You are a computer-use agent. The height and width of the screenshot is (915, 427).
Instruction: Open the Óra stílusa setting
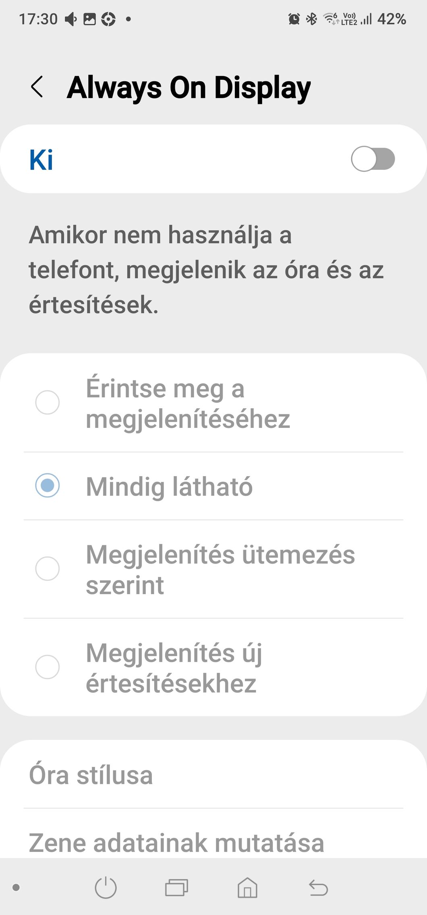[x=91, y=775]
